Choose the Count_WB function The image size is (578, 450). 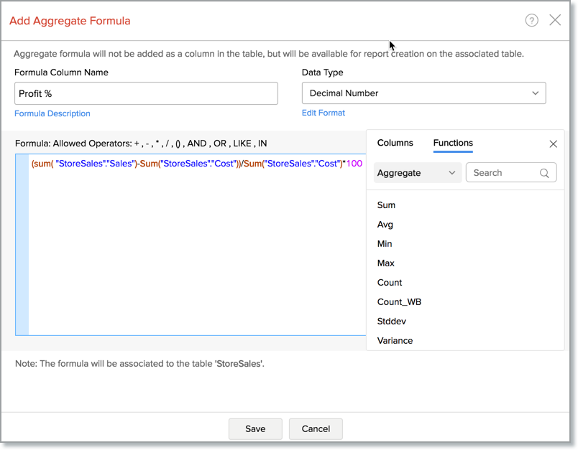pos(399,302)
